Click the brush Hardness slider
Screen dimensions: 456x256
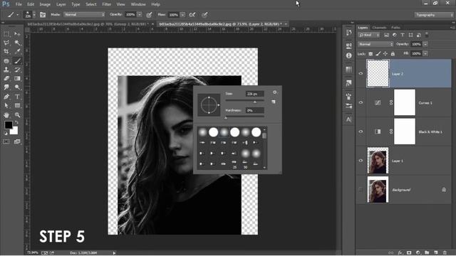(x=244, y=117)
